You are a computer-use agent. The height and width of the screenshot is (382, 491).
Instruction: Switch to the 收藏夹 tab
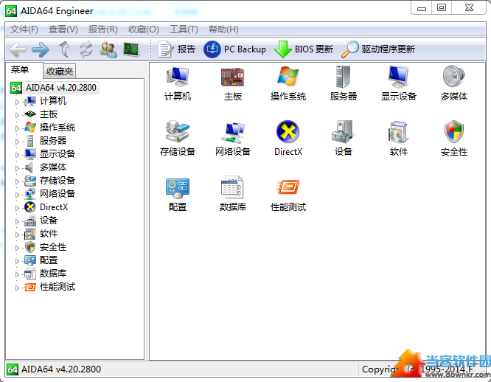(x=60, y=72)
